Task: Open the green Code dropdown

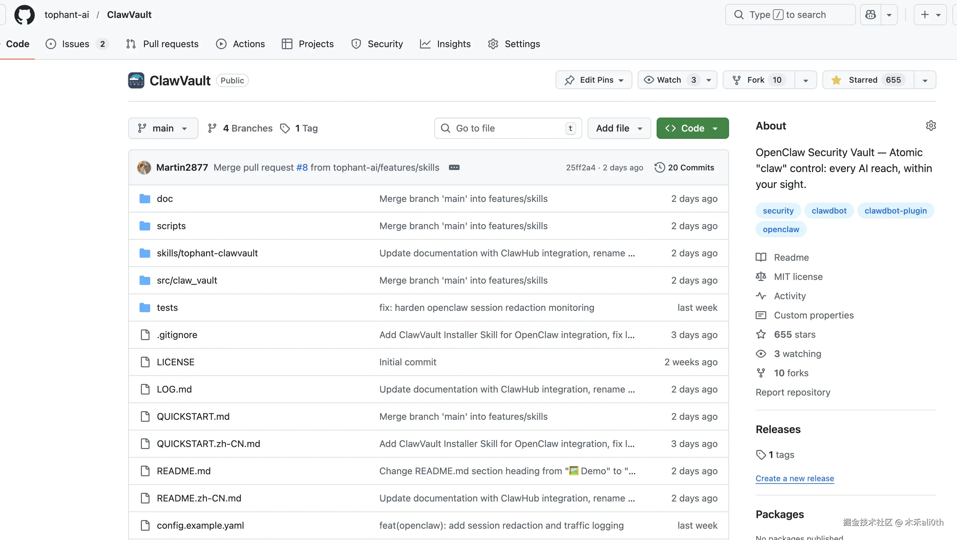Action: (692, 128)
